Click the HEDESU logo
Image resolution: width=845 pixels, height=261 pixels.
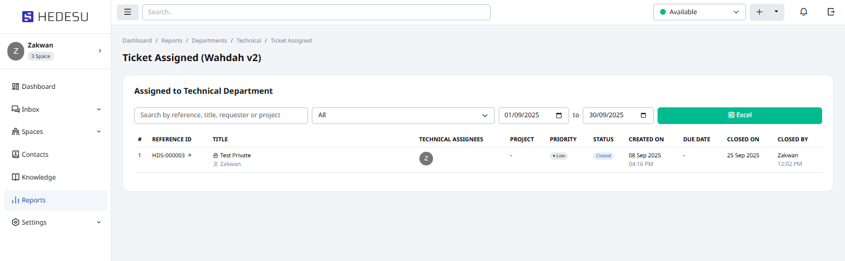pyautogui.click(x=56, y=17)
